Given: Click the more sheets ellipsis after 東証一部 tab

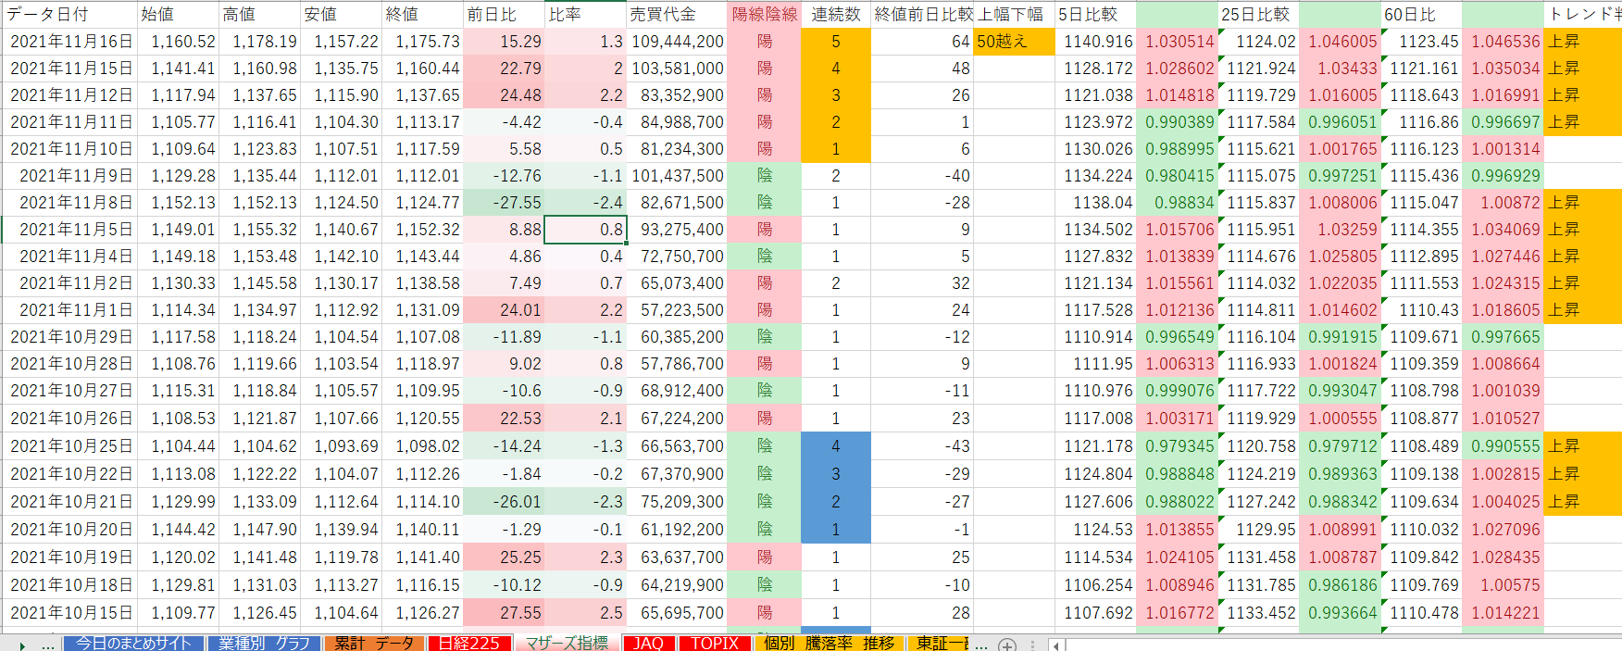Looking at the screenshot, I should [981, 645].
